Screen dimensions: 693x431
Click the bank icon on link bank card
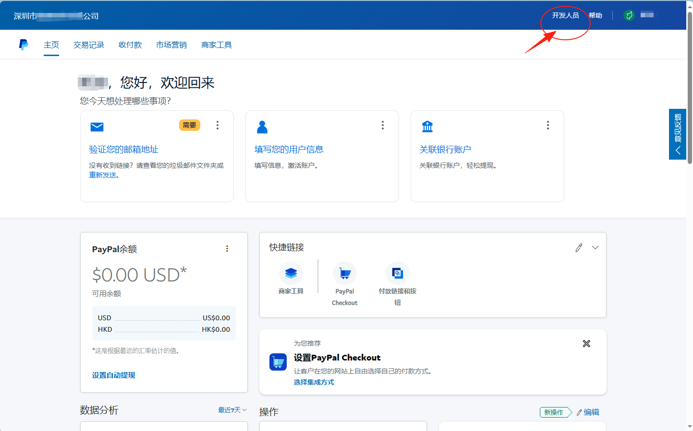tap(427, 127)
